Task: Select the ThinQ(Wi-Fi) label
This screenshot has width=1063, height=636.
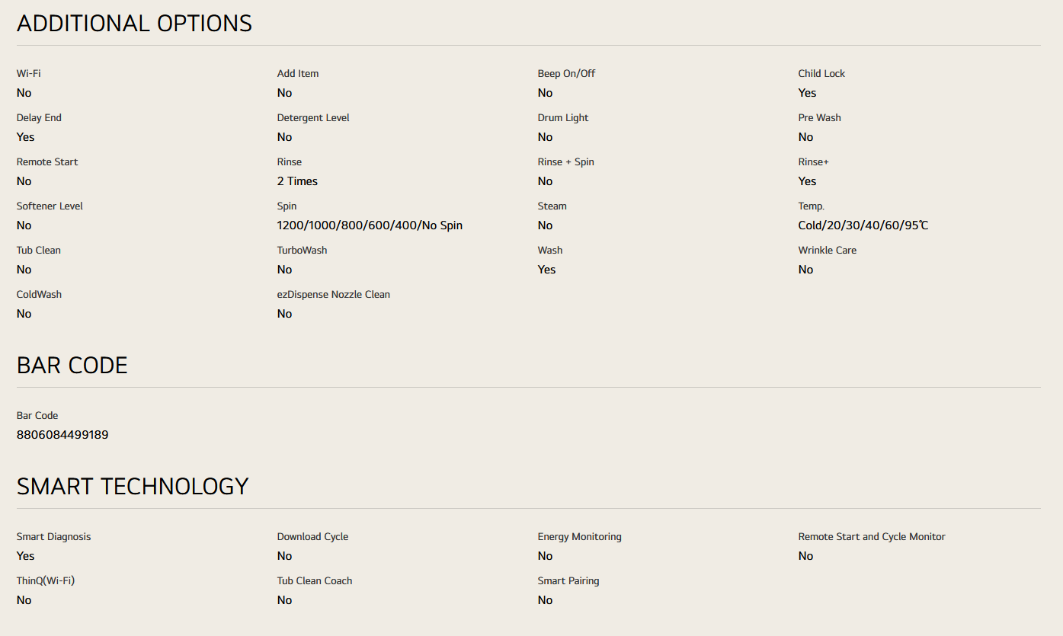Action: pos(46,581)
